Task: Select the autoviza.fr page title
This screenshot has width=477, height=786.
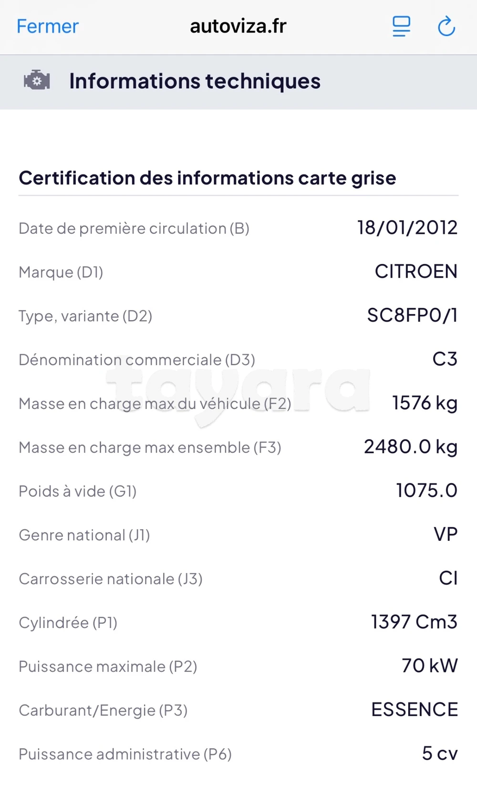Action: [238, 26]
